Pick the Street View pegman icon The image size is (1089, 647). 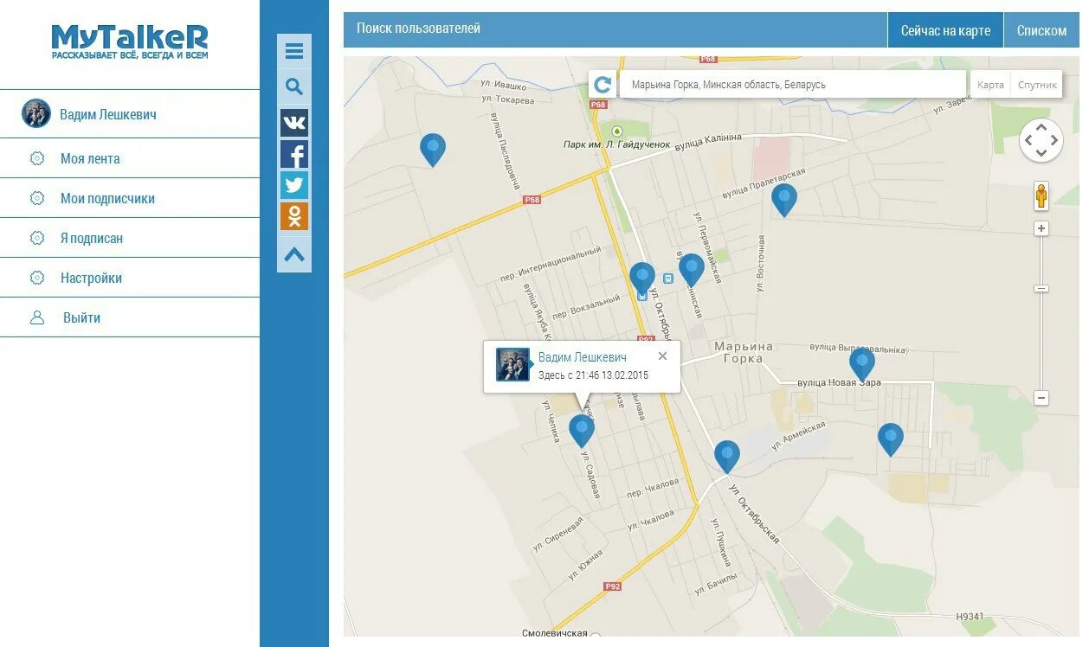(1041, 196)
